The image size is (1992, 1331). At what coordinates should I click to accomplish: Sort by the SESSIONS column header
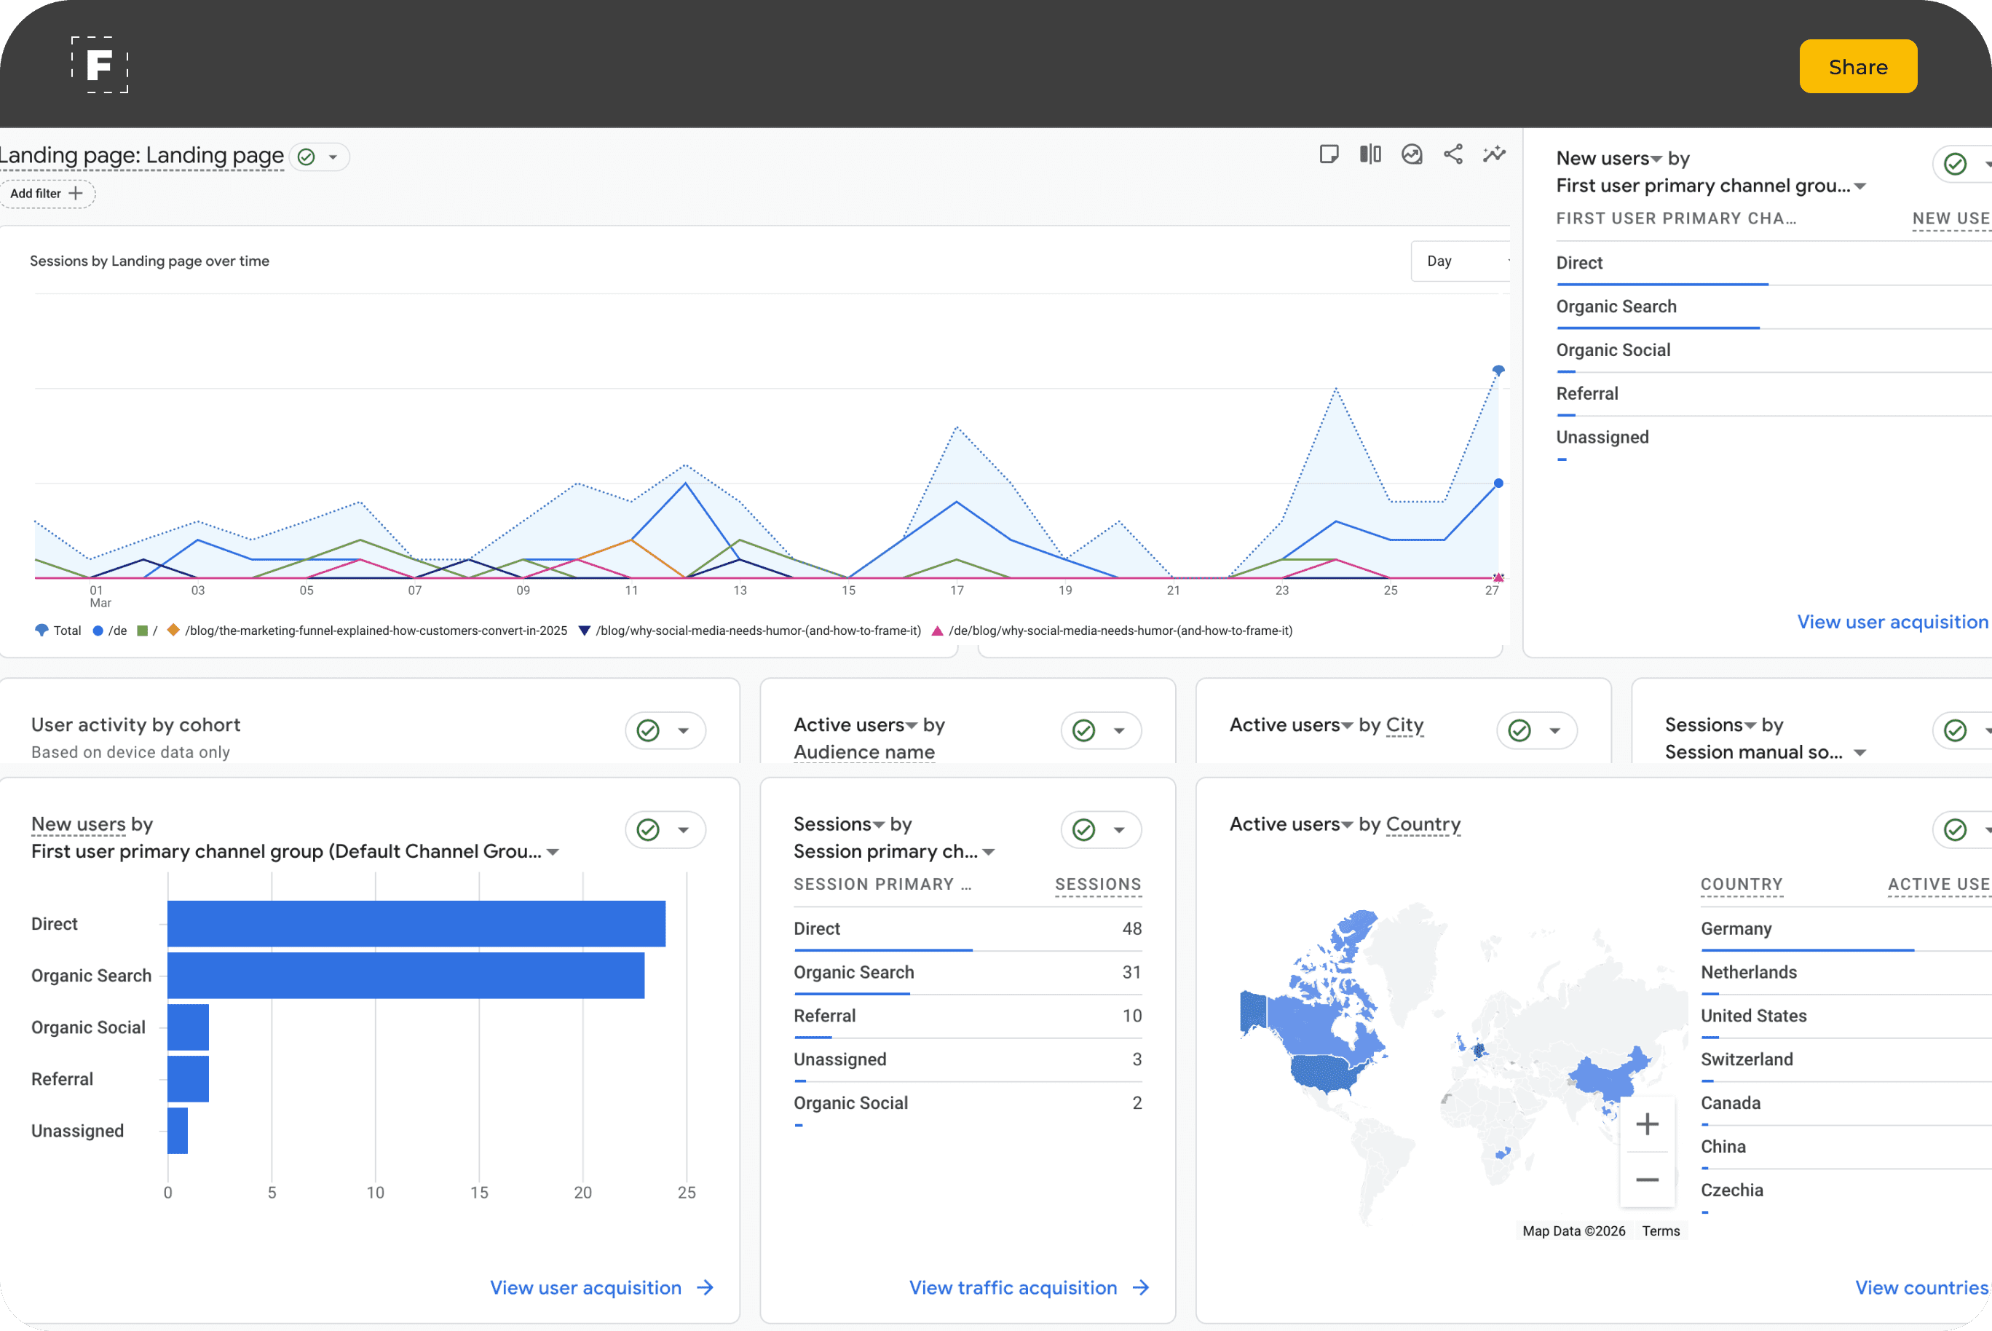1097,885
